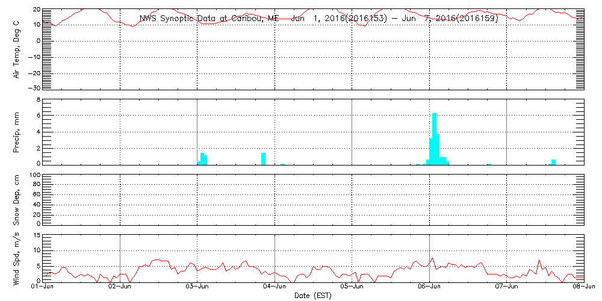Select the precipitation bar on 07-Jun afternoon
The image size is (602, 301).
(553, 161)
